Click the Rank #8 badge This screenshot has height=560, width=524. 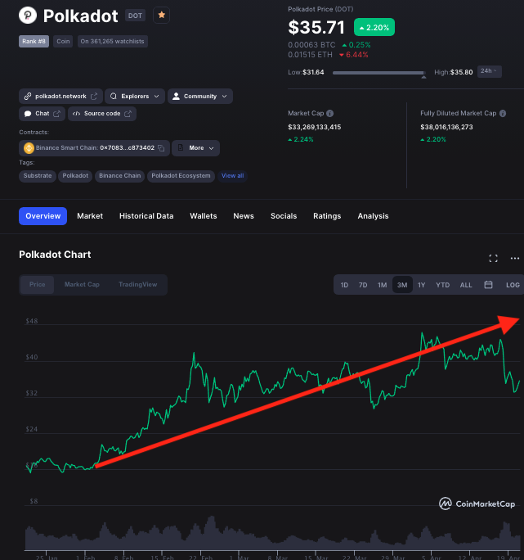pyautogui.click(x=34, y=42)
